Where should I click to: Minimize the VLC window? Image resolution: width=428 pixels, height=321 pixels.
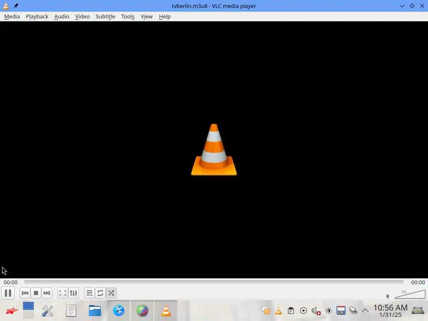pos(402,6)
